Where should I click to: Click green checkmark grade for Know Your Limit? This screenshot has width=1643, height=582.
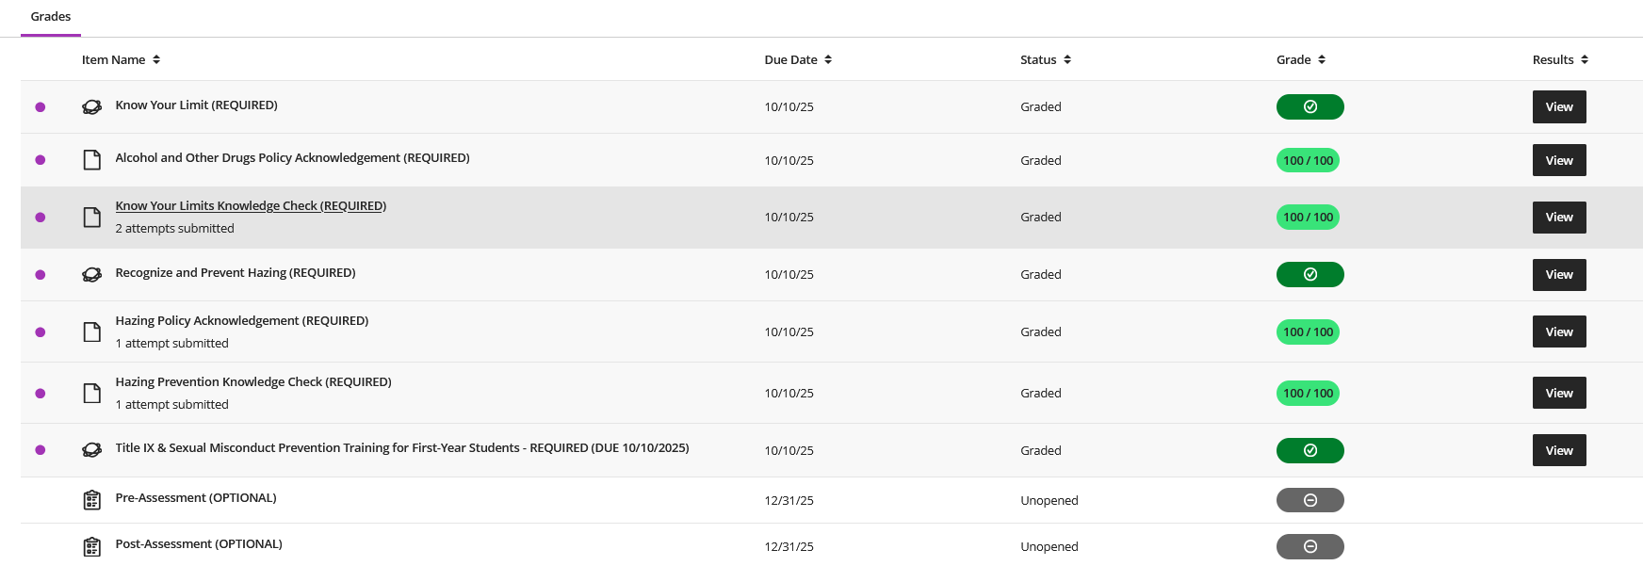tap(1310, 107)
